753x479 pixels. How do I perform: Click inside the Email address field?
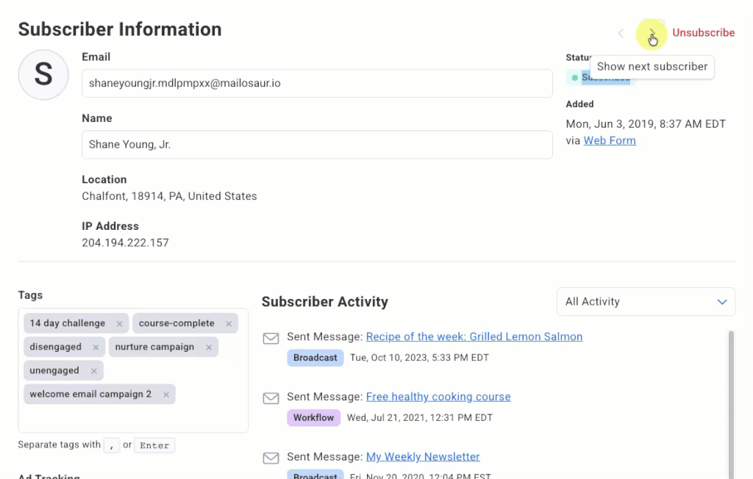coord(316,83)
